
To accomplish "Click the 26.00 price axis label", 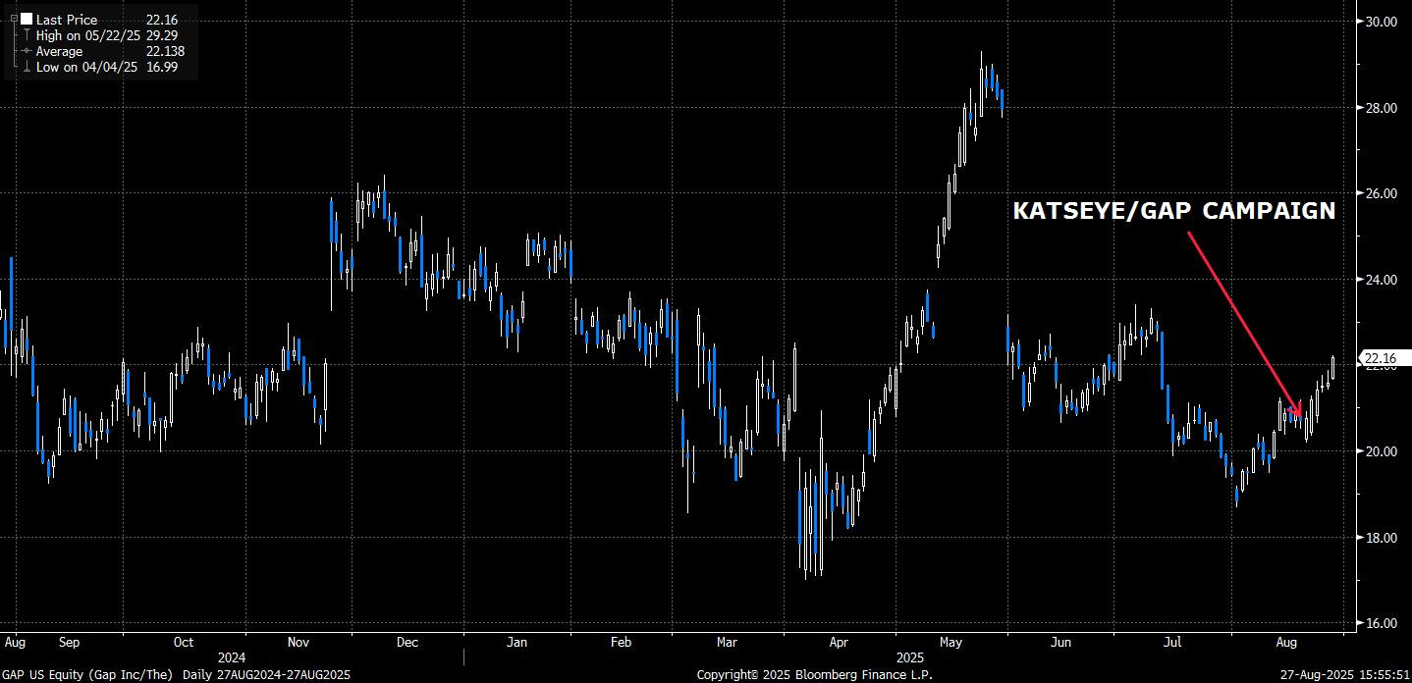I will tap(1382, 193).
